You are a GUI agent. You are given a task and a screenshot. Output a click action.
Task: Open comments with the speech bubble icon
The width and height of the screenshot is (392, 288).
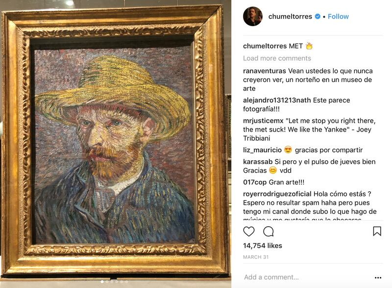click(269, 232)
